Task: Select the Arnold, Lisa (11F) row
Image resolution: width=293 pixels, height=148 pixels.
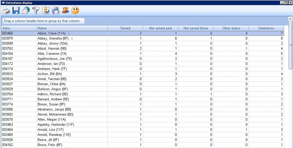Action: [x=143, y=129]
